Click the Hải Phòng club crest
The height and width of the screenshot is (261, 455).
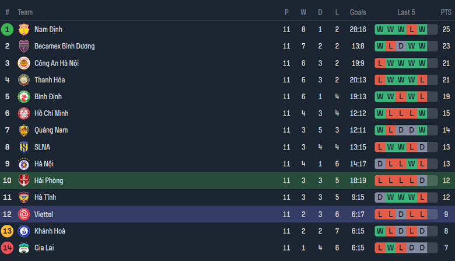tap(24, 180)
